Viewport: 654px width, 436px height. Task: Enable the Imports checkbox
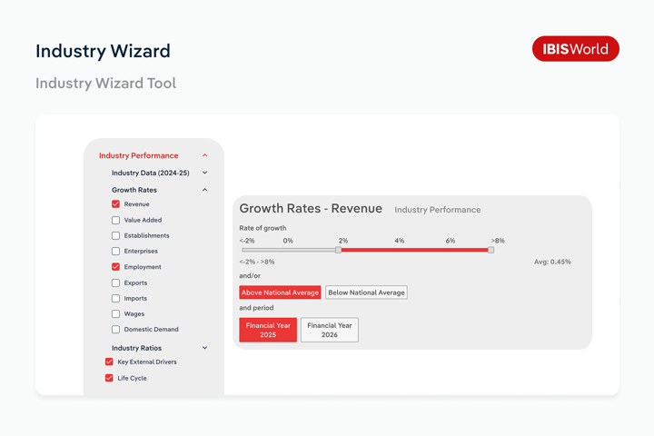[115, 298]
